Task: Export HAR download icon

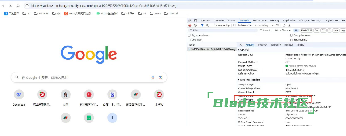Action: [x=289, y=25]
